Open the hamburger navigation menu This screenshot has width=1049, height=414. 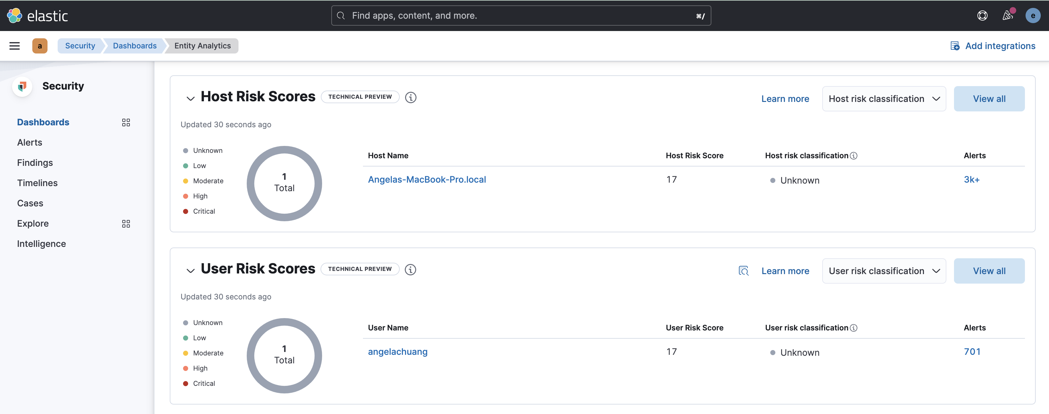[x=14, y=46]
